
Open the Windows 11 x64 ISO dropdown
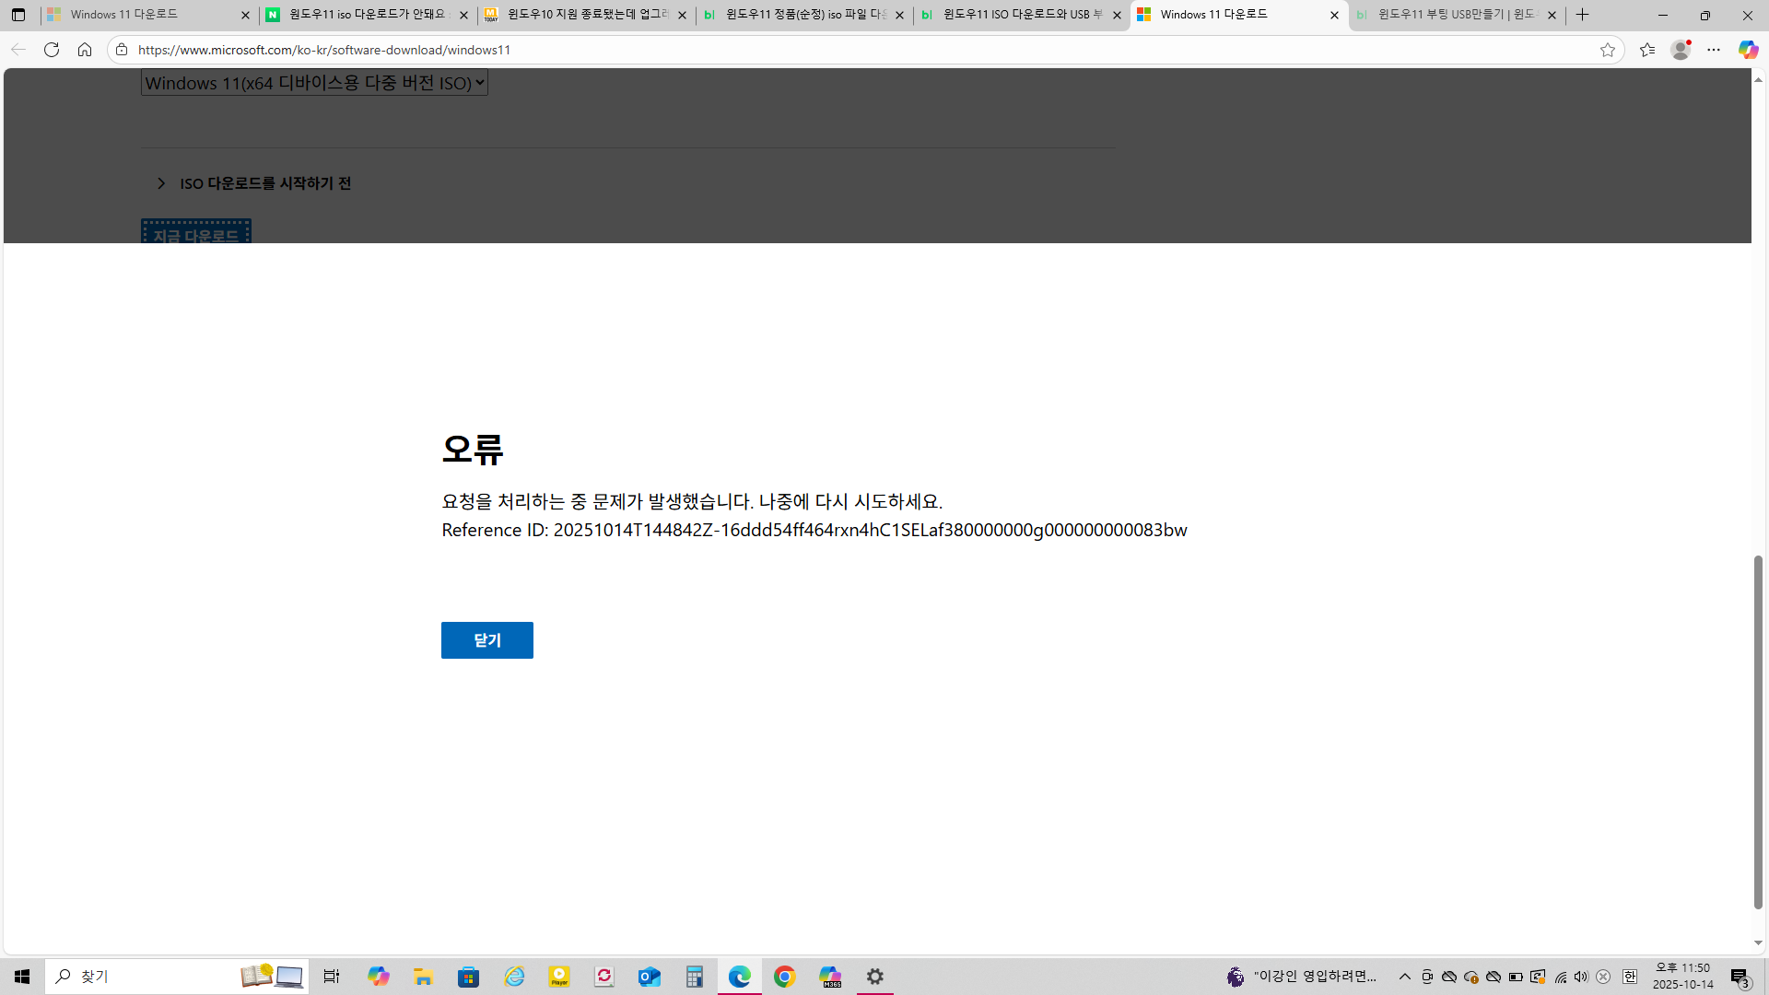point(314,83)
